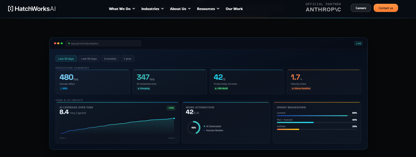Click the 42% donut chart ring
This screenshot has width=416, height=157.
click(x=193, y=128)
